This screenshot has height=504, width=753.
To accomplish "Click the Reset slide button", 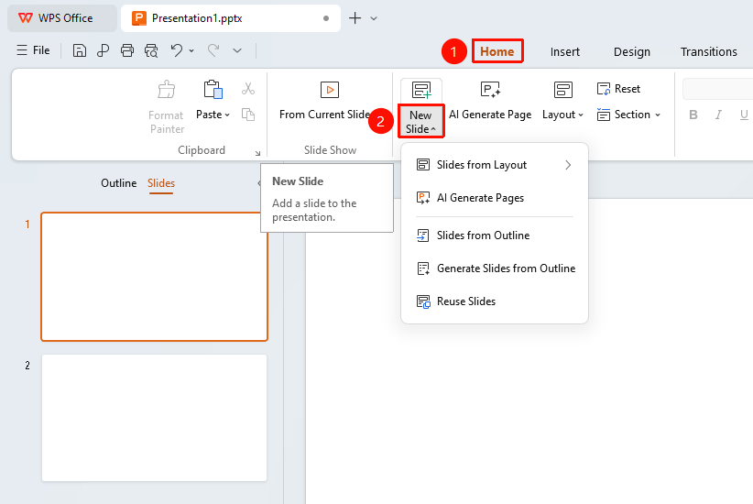I will 618,89.
